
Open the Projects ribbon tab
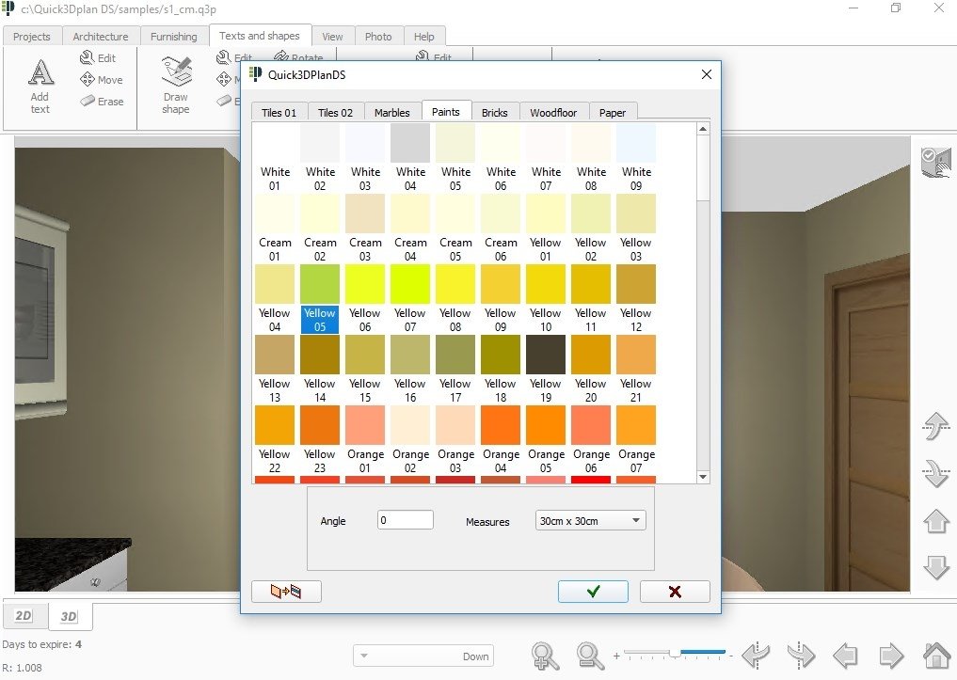(x=32, y=37)
